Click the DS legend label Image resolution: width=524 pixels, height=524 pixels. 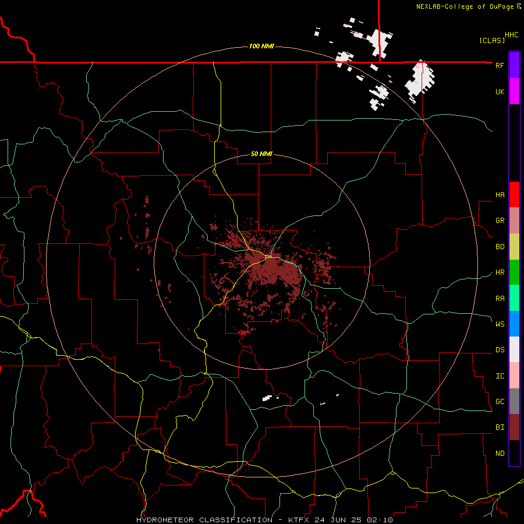coord(500,349)
